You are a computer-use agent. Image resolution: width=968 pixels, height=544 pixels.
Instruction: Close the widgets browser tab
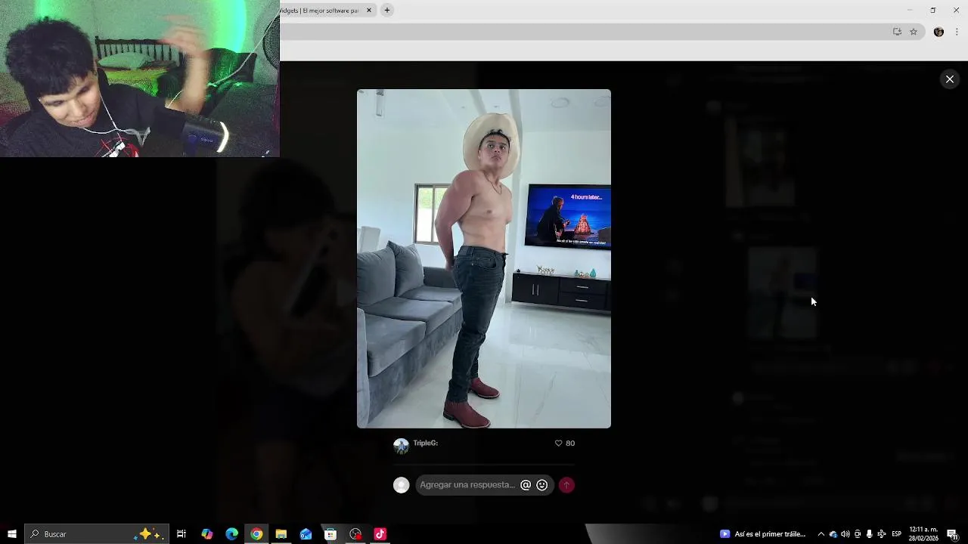coord(369,11)
